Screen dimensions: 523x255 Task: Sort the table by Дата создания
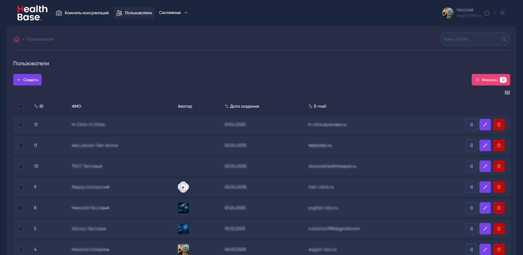click(242, 106)
